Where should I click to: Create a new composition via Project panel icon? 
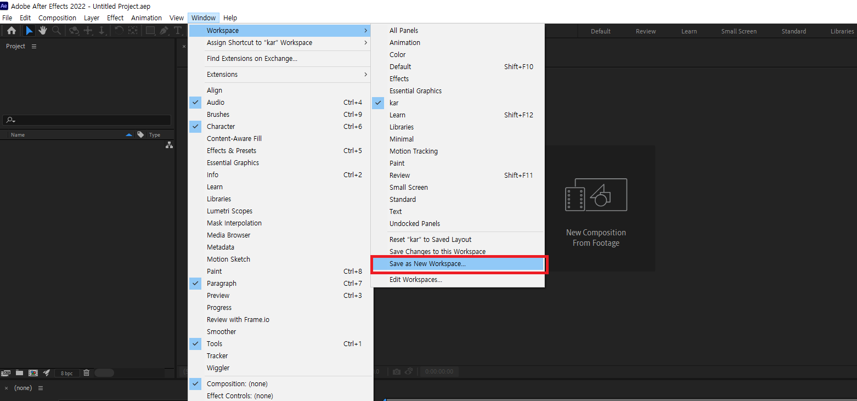coord(33,372)
